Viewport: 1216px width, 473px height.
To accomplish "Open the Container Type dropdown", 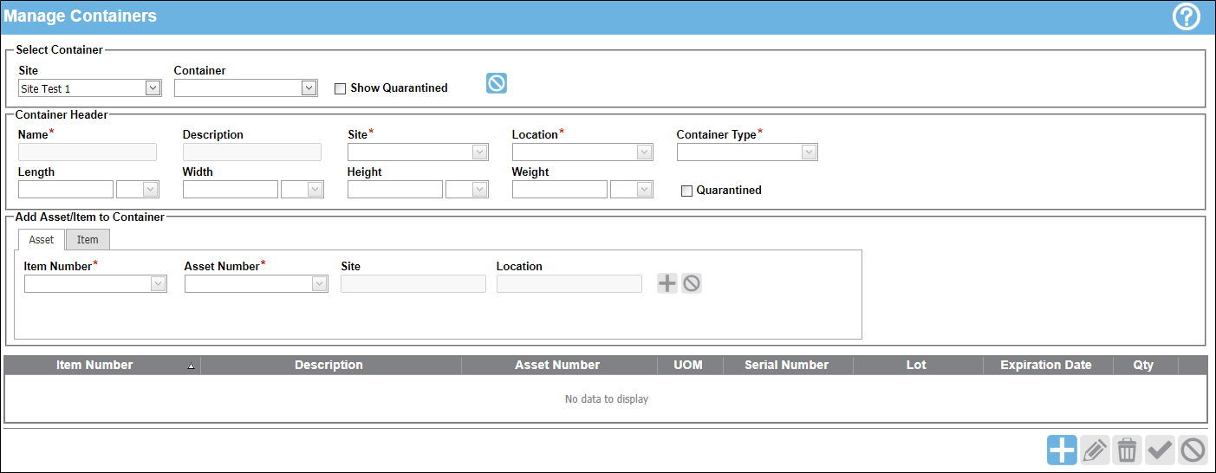I will [x=747, y=152].
